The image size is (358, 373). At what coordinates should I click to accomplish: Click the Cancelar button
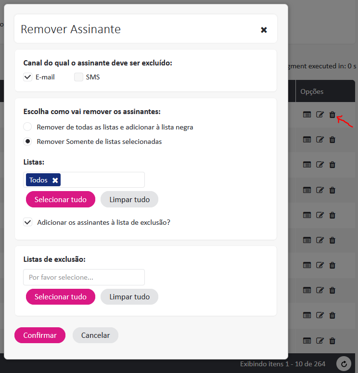pos(95,335)
